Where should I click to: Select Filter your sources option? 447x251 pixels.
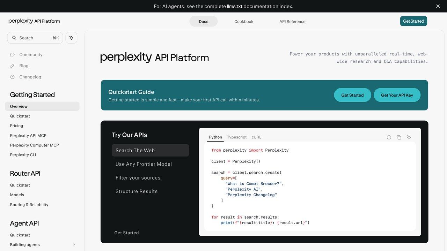[150, 178]
